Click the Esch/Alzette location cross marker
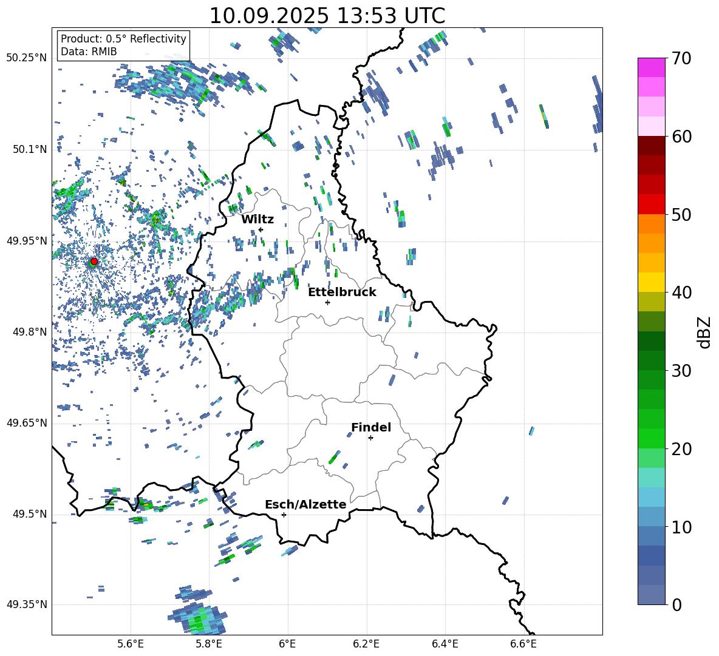 tap(284, 515)
